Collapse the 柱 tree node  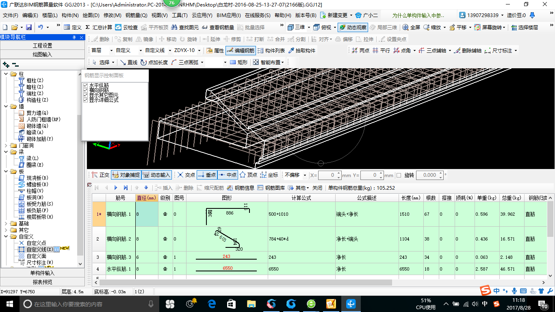pyautogui.click(x=7, y=74)
